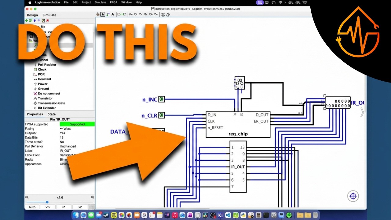The width and height of the screenshot is (391, 220).
Task: Select the Text tool letter A
Action: coord(112,14)
